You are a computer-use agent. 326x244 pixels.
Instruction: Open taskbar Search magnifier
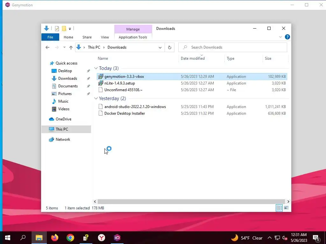click(23, 238)
